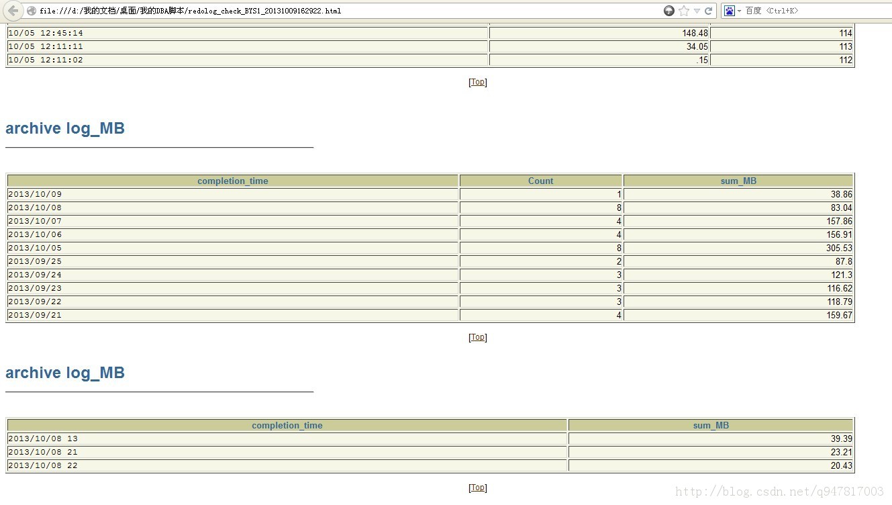
Task: Follow the Top link under the 10/05 rows table
Action: click(x=477, y=82)
